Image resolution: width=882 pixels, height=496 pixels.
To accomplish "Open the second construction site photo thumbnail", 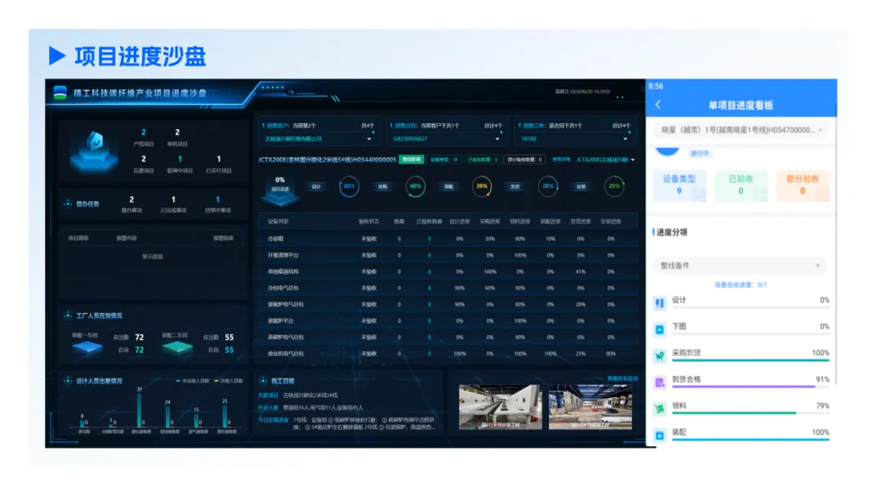I will (x=590, y=407).
